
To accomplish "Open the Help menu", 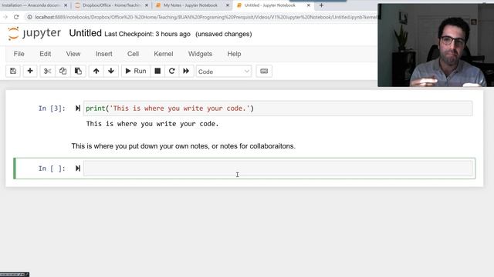I will 234,54.
